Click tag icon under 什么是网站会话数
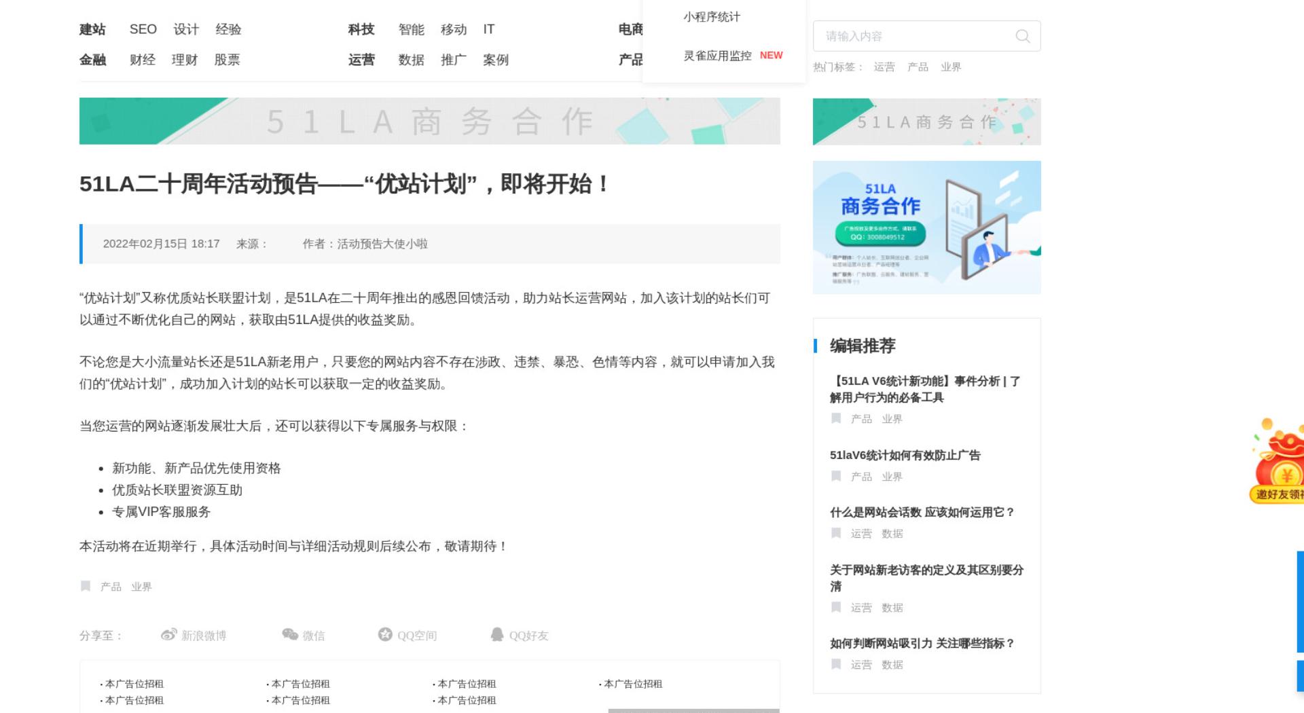The image size is (1304, 713). tap(836, 533)
